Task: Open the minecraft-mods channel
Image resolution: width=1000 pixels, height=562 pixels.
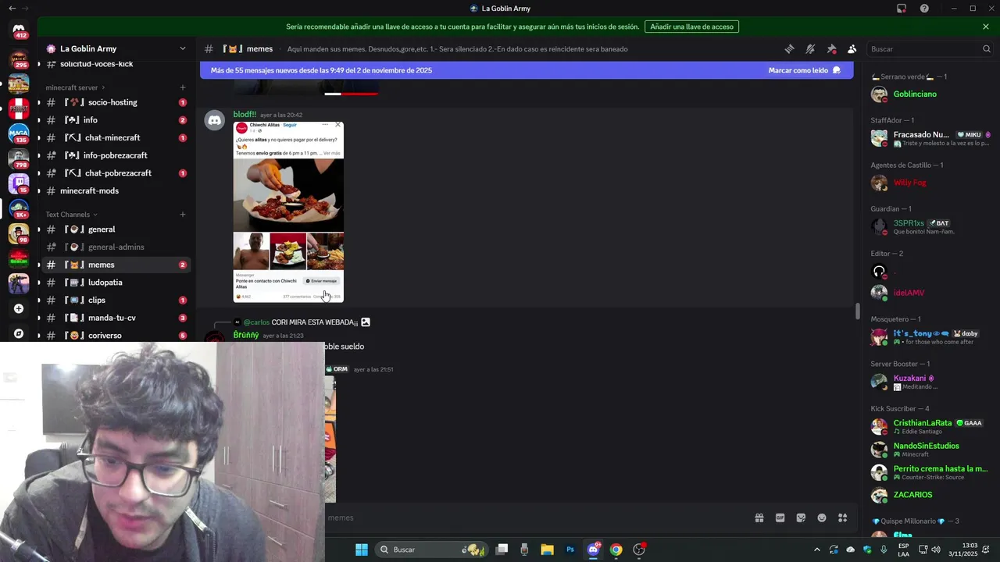Action: (x=116, y=190)
